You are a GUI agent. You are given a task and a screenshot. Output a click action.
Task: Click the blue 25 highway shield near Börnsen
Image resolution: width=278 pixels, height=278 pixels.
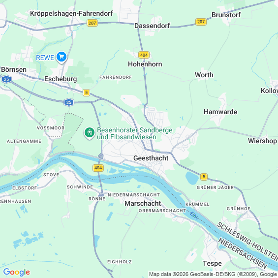pyautogui.click(x=6, y=79)
